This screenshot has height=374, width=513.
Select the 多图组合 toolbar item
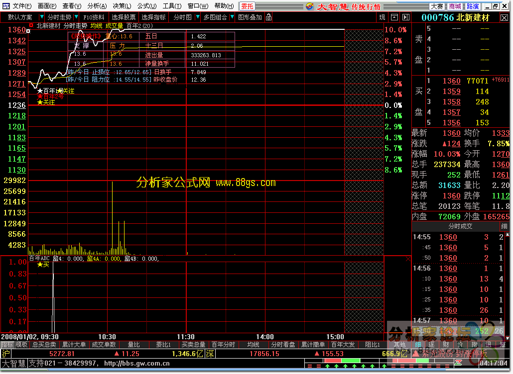click(x=215, y=17)
